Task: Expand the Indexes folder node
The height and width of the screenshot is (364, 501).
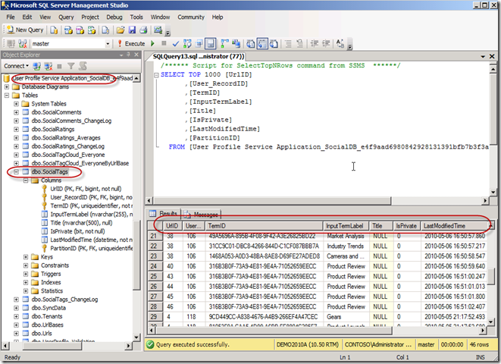Action: pyautogui.click(x=27, y=282)
